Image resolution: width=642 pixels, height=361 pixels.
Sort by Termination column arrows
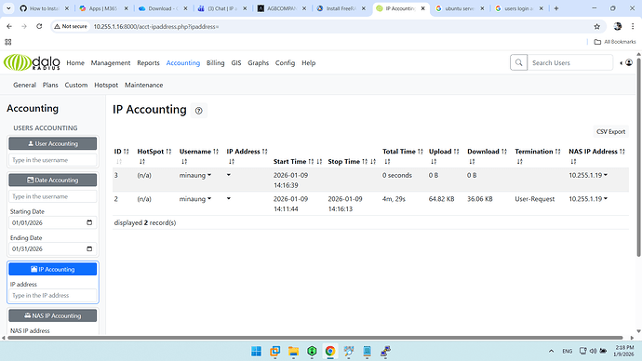557,152
